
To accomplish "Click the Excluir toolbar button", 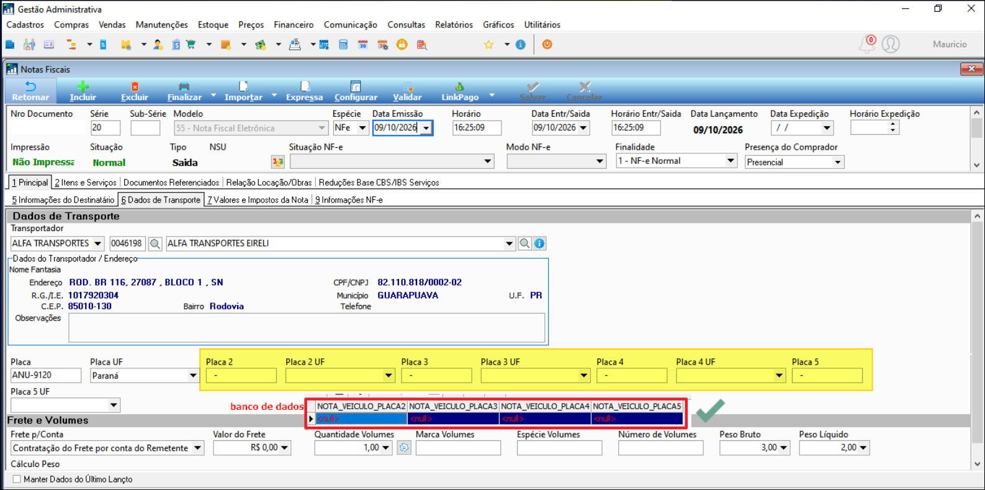I will tap(135, 91).
